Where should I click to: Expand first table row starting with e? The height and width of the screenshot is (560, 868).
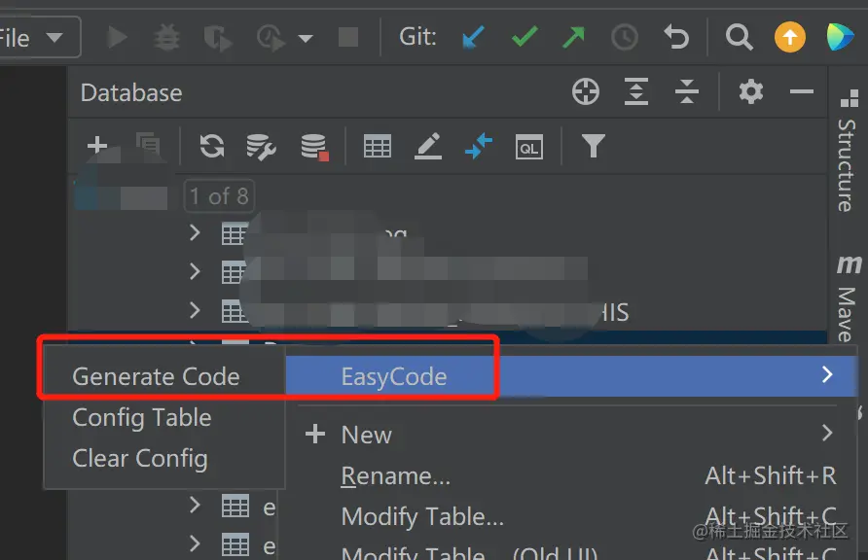point(195,505)
